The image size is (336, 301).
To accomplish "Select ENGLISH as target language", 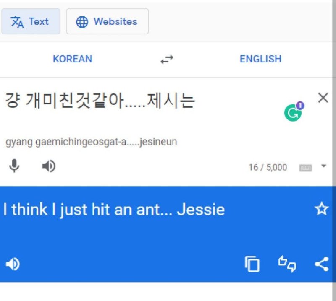I will tap(260, 59).
